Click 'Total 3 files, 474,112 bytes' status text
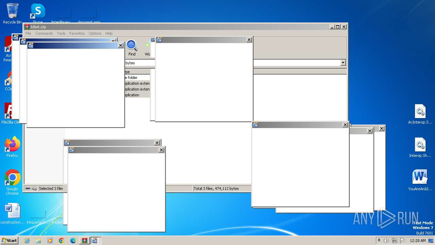The height and width of the screenshot is (245, 435). point(216,189)
